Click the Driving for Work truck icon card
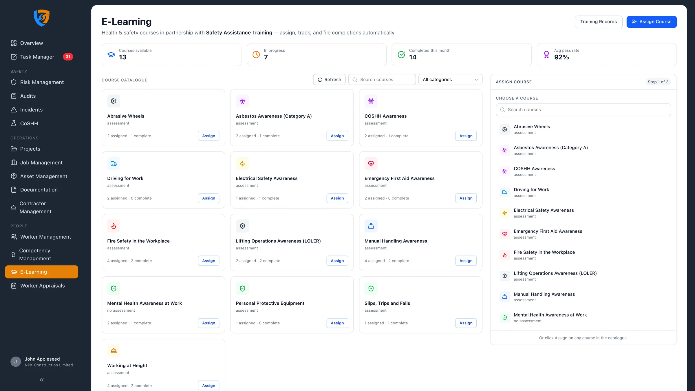 click(114, 164)
